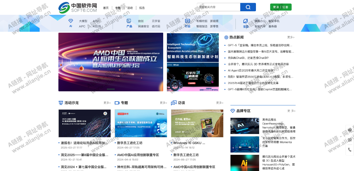Expand 更多> next to 活动沙龙
Screen dimensions: 354x171
tap(107, 103)
